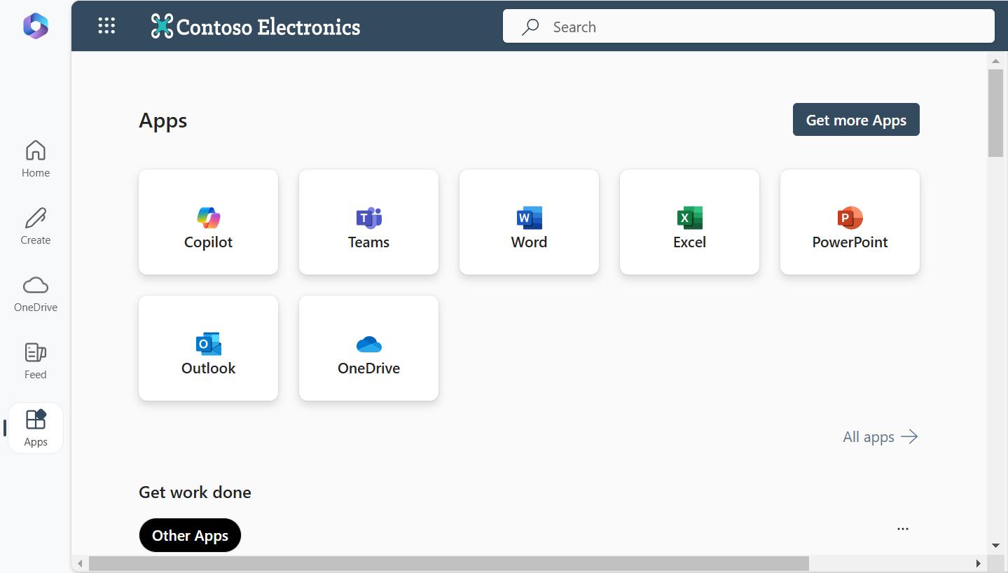Select Apps in the left sidebar
This screenshot has height=573, width=1008.
pos(36,428)
